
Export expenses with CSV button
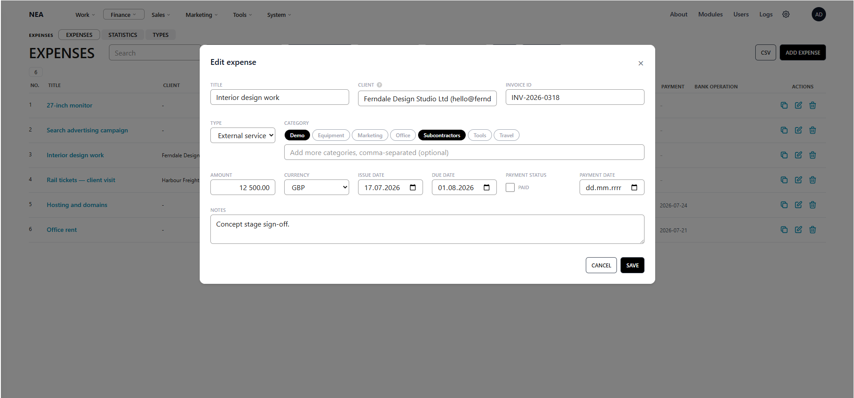[765, 52]
